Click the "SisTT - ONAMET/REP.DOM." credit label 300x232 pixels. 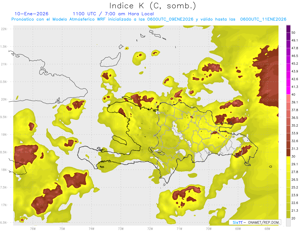click(255, 222)
